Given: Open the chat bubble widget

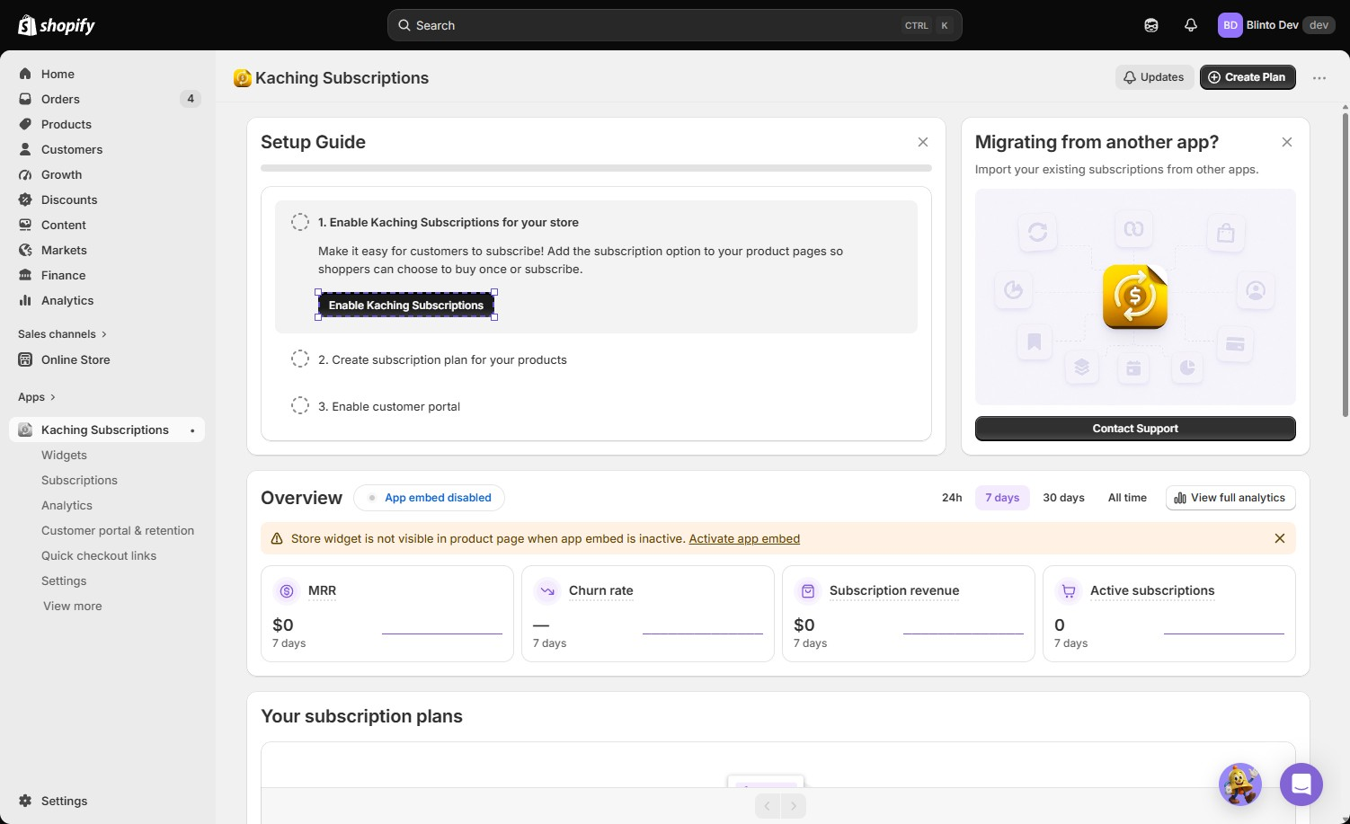Looking at the screenshot, I should [x=1301, y=784].
